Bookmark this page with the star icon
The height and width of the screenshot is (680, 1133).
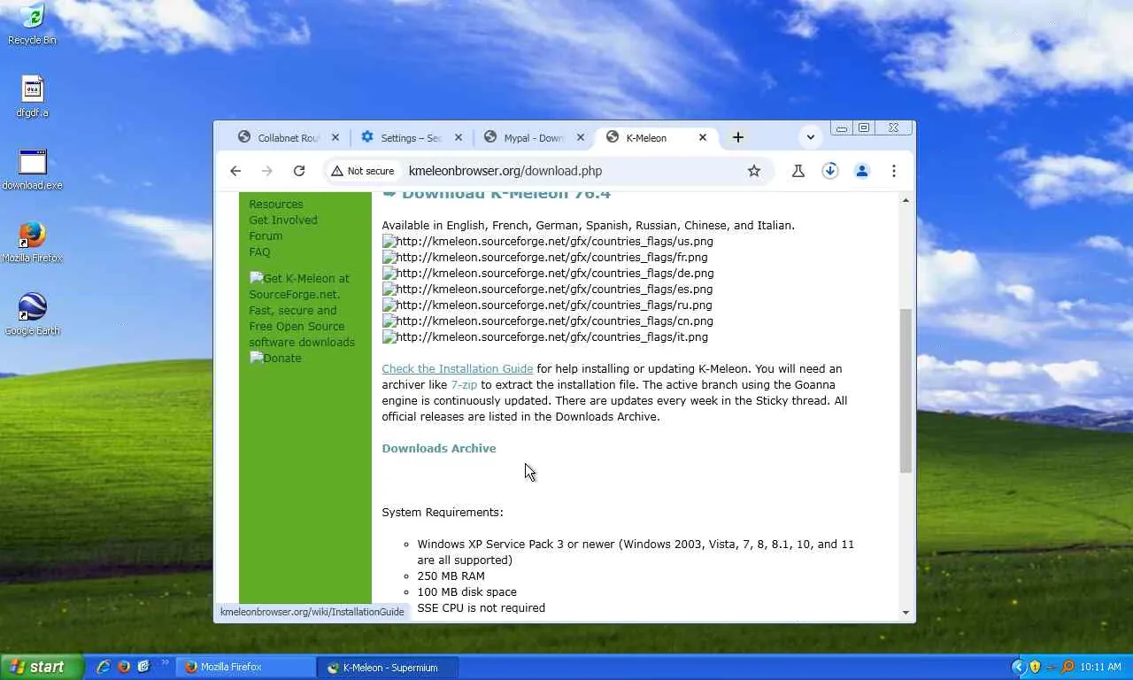[754, 171]
